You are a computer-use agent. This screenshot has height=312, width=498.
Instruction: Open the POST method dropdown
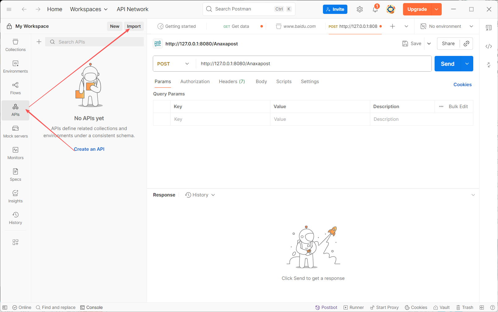pos(174,64)
